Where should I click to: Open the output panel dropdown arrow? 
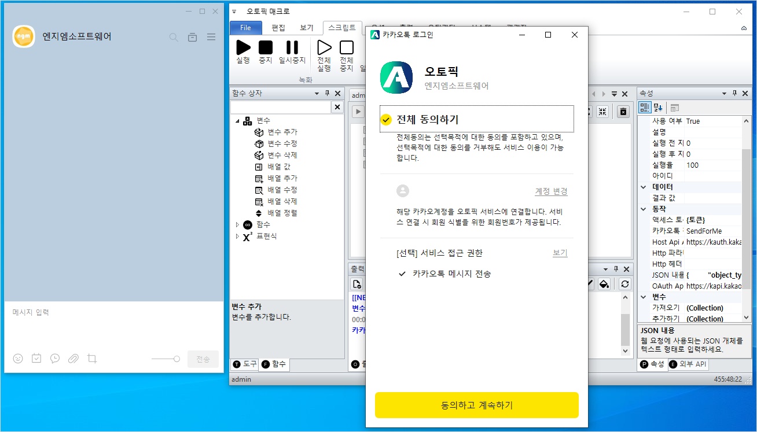coord(606,269)
